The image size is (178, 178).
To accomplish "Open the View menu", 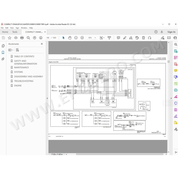I will pyautogui.click(x=12, y=28).
